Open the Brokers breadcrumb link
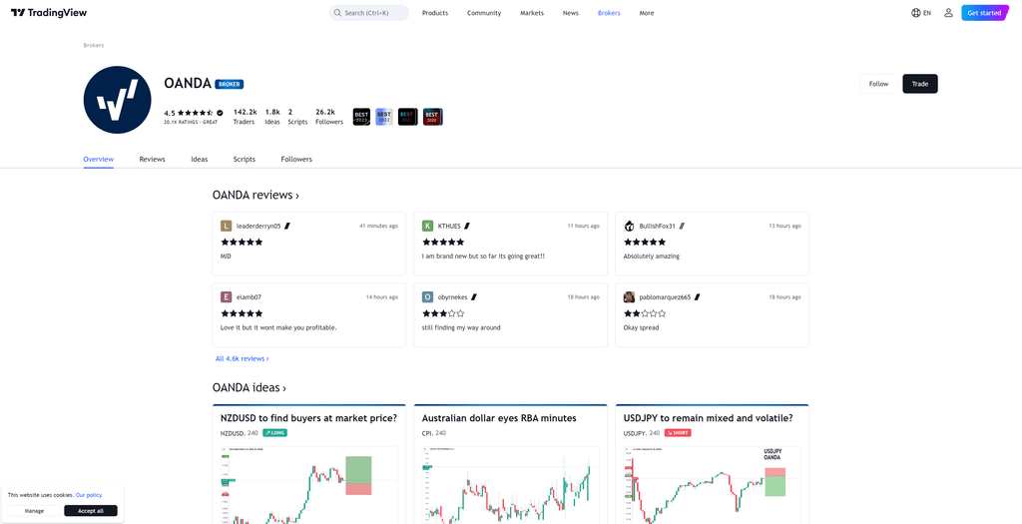Screen dimensions: 1022x524 (x=94, y=46)
